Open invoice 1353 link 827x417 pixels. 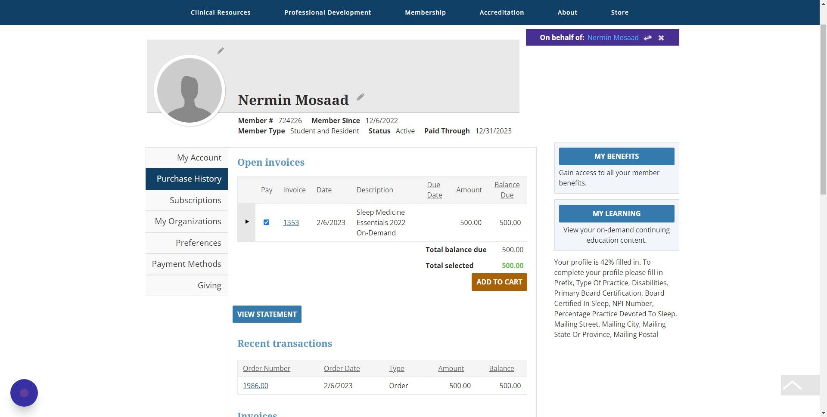tap(291, 222)
